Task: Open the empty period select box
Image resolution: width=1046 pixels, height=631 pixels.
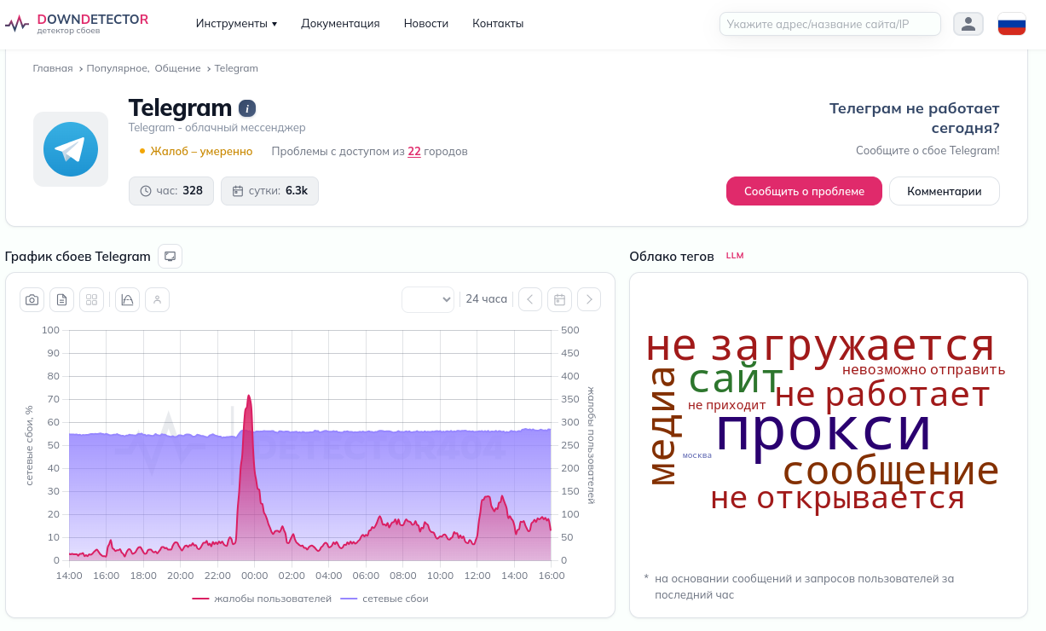Action: (x=428, y=299)
